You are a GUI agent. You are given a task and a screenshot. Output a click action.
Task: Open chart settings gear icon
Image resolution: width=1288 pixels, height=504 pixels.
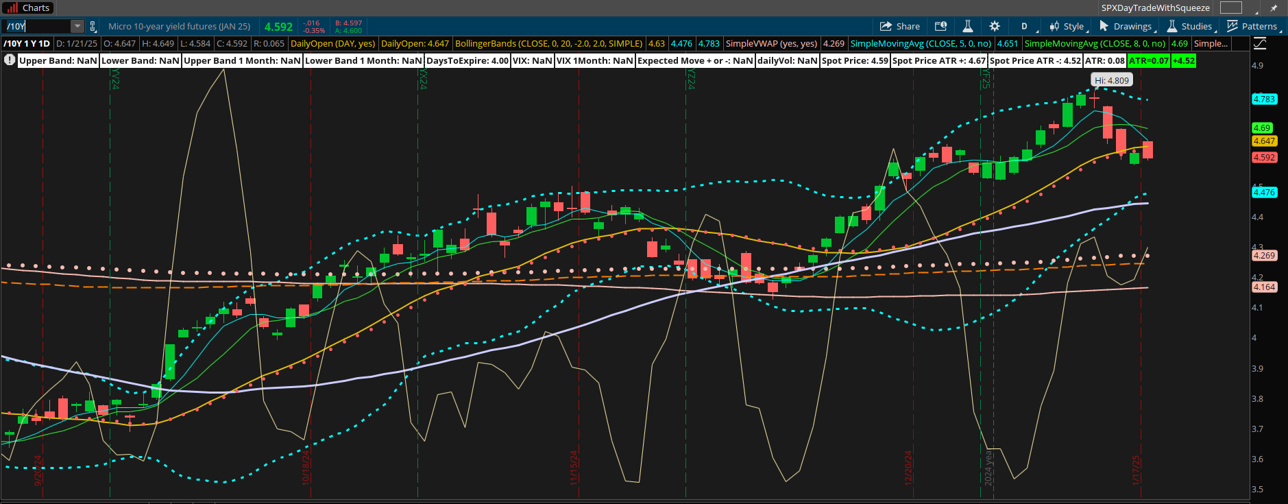click(995, 26)
